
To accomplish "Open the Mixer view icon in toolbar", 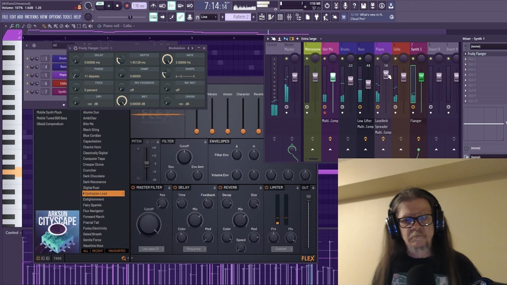I will click(289, 17).
